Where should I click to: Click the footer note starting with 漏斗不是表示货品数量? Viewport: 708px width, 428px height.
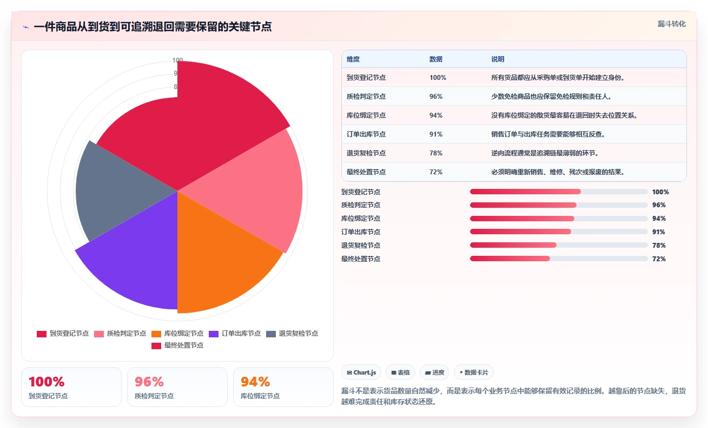[513, 396]
